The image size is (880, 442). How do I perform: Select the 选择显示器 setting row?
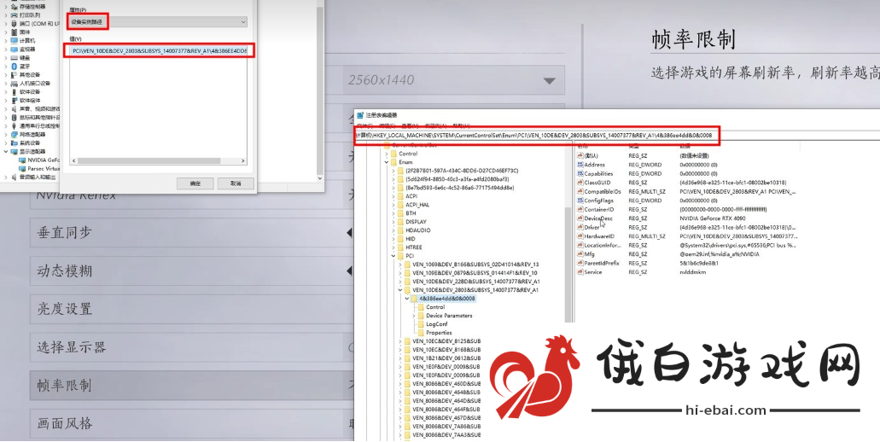[x=191, y=347]
